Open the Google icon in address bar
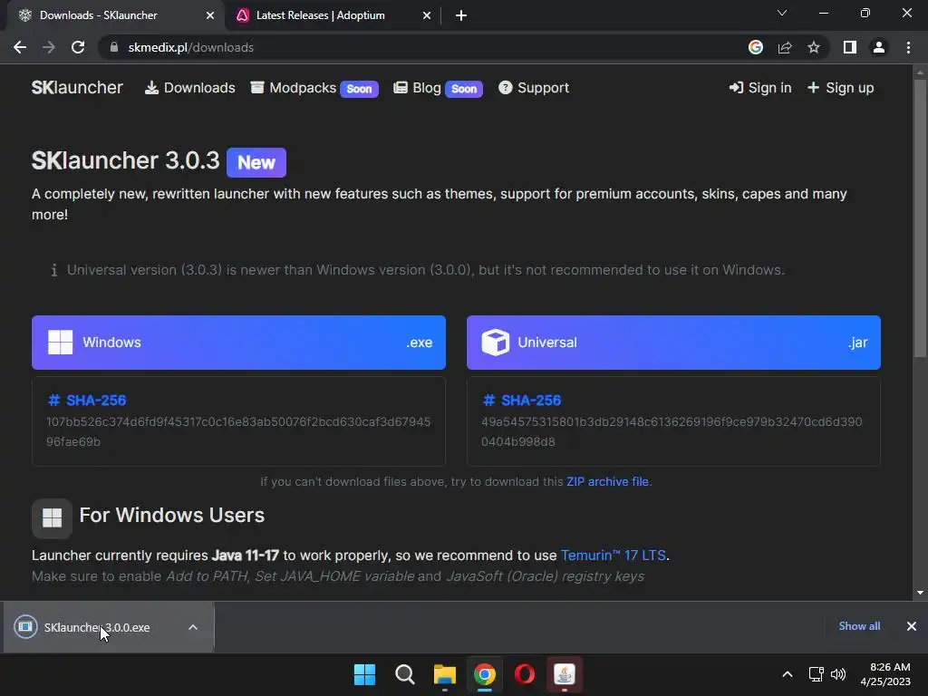The image size is (928, 696). [755, 47]
